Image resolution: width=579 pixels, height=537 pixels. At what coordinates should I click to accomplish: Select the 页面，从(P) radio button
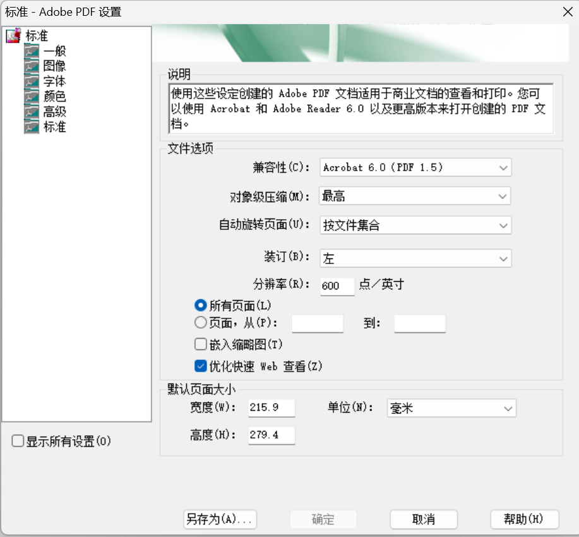tap(201, 323)
